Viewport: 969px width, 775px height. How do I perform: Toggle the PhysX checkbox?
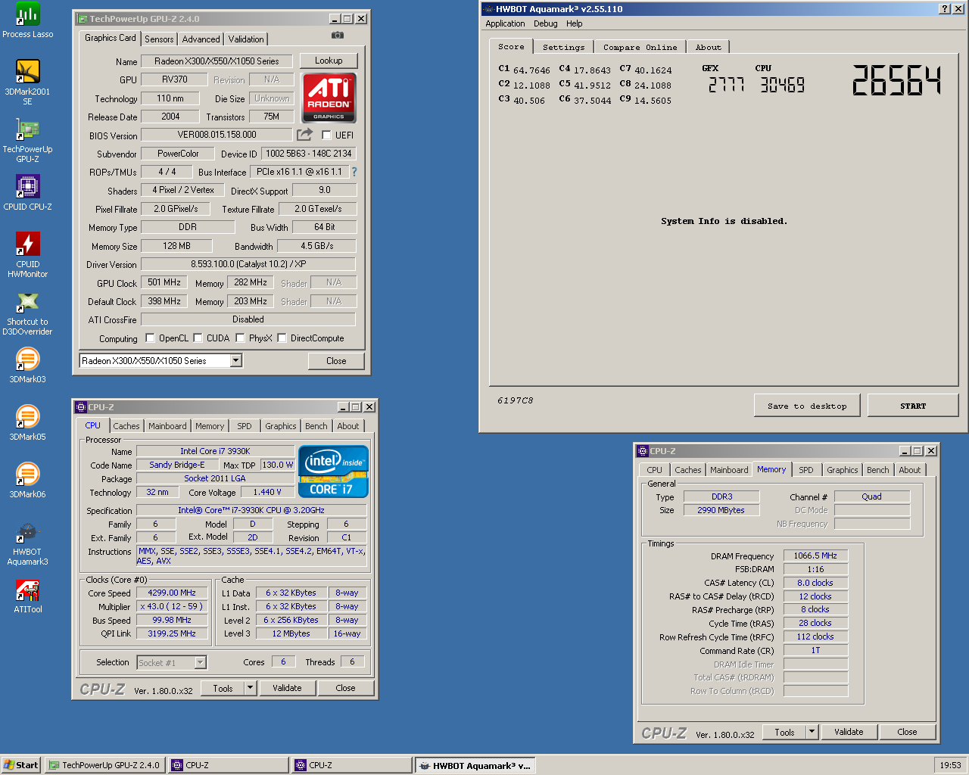[x=240, y=338]
